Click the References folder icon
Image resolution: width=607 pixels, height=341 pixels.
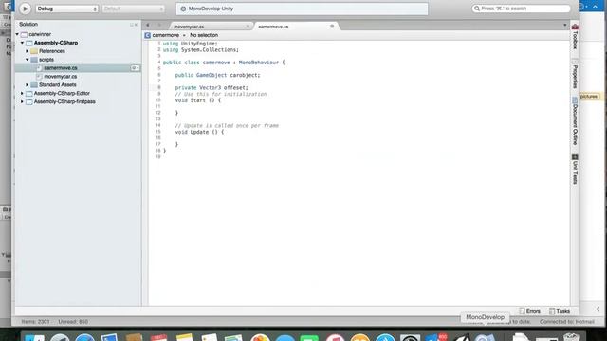(x=34, y=51)
